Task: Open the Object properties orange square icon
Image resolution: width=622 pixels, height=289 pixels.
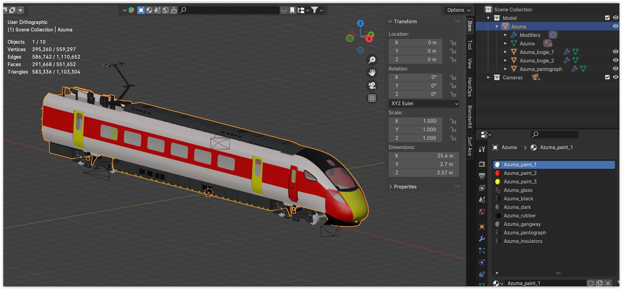Action: pyautogui.click(x=482, y=227)
